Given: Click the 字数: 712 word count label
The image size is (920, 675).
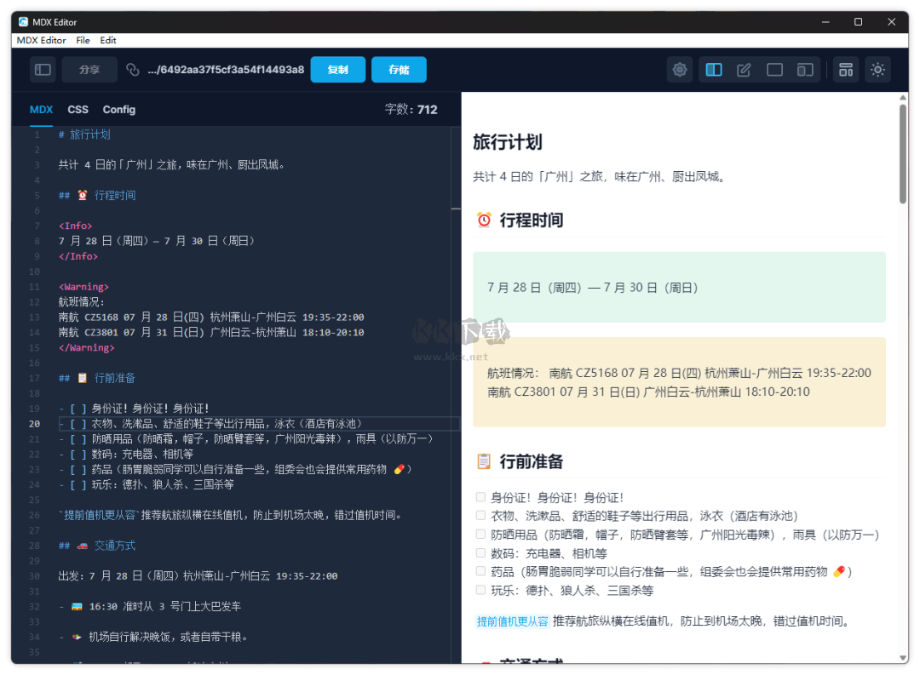Looking at the screenshot, I should tap(411, 110).
